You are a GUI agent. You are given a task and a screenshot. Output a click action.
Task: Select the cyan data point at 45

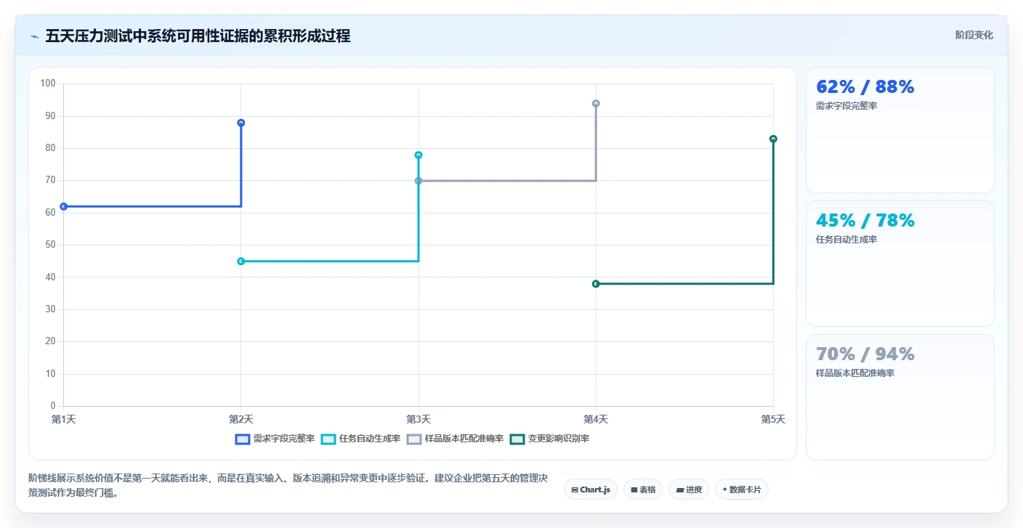(241, 261)
